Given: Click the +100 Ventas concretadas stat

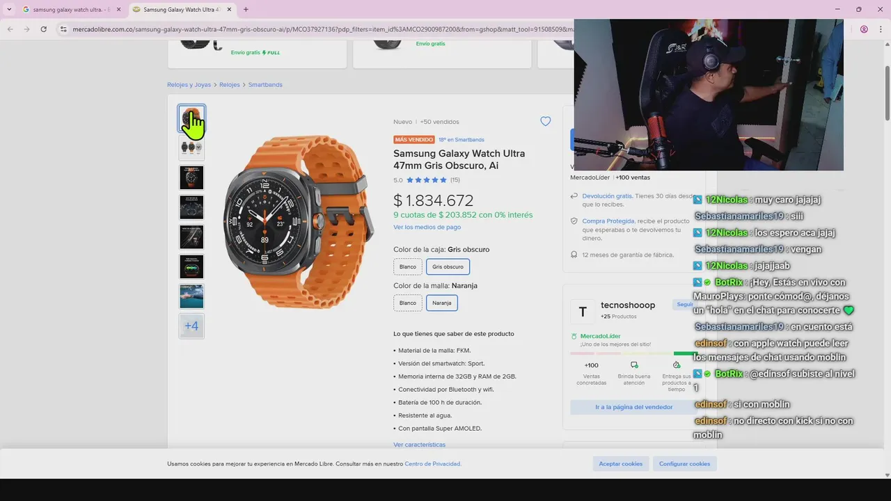Looking at the screenshot, I should coord(591,374).
